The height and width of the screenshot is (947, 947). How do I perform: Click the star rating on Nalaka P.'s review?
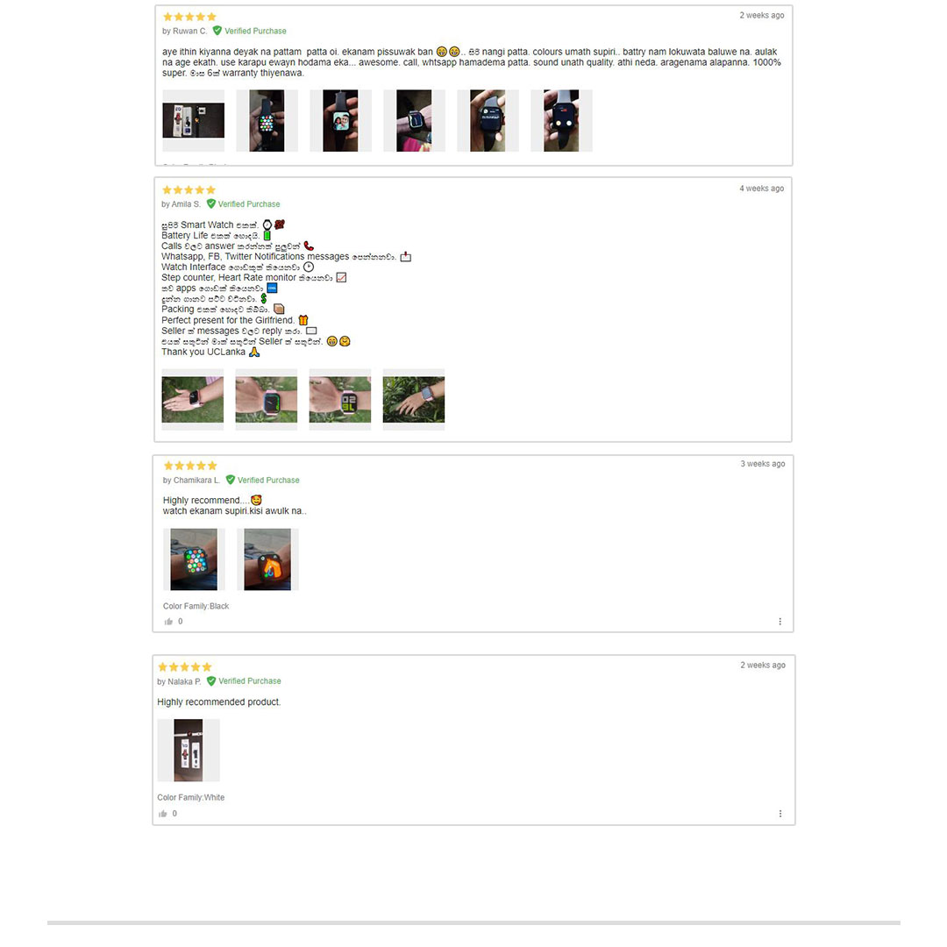[x=185, y=666]
